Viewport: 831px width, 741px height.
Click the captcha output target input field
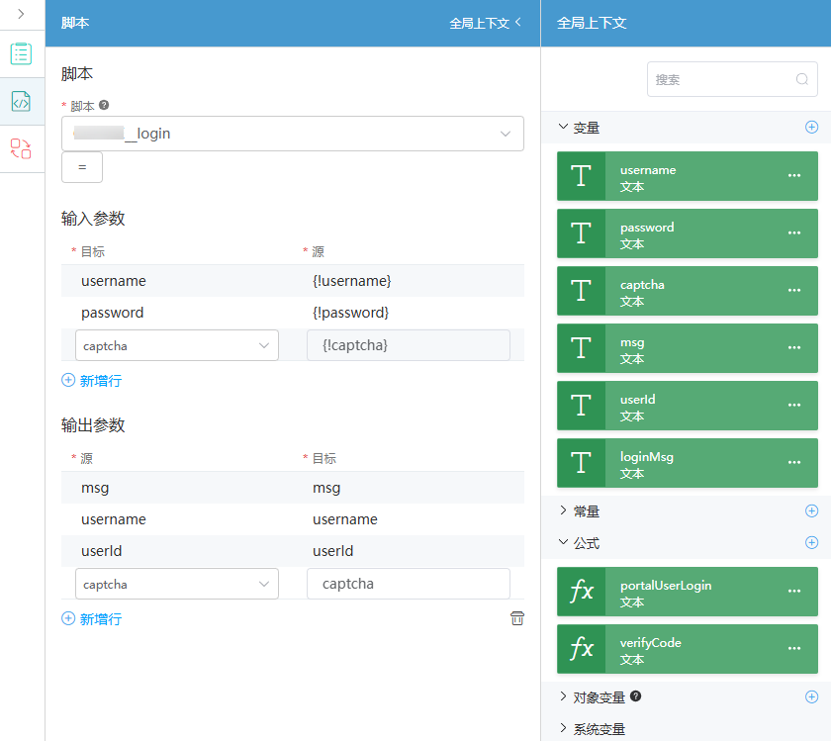point(408,584)
